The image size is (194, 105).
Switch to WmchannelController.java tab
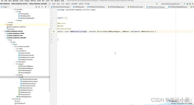point(61,7)
